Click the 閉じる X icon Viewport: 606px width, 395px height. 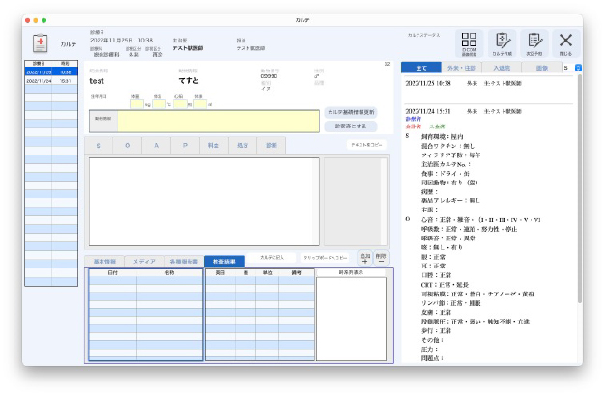point(565,42)
